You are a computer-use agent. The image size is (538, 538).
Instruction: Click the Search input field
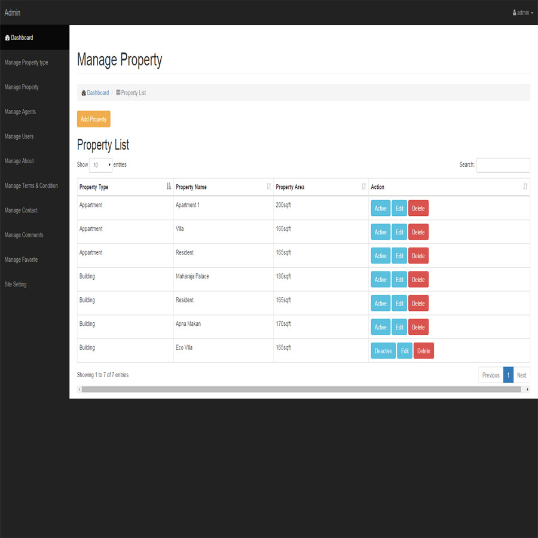pos(503,165)
